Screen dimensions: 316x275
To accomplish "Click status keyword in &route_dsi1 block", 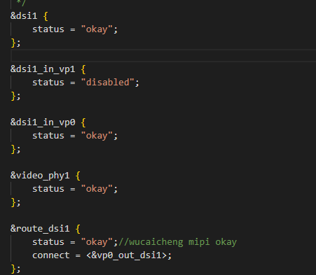I will click(48, 242).
